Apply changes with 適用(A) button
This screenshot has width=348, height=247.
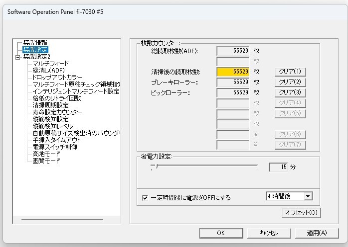click(317, 233)
